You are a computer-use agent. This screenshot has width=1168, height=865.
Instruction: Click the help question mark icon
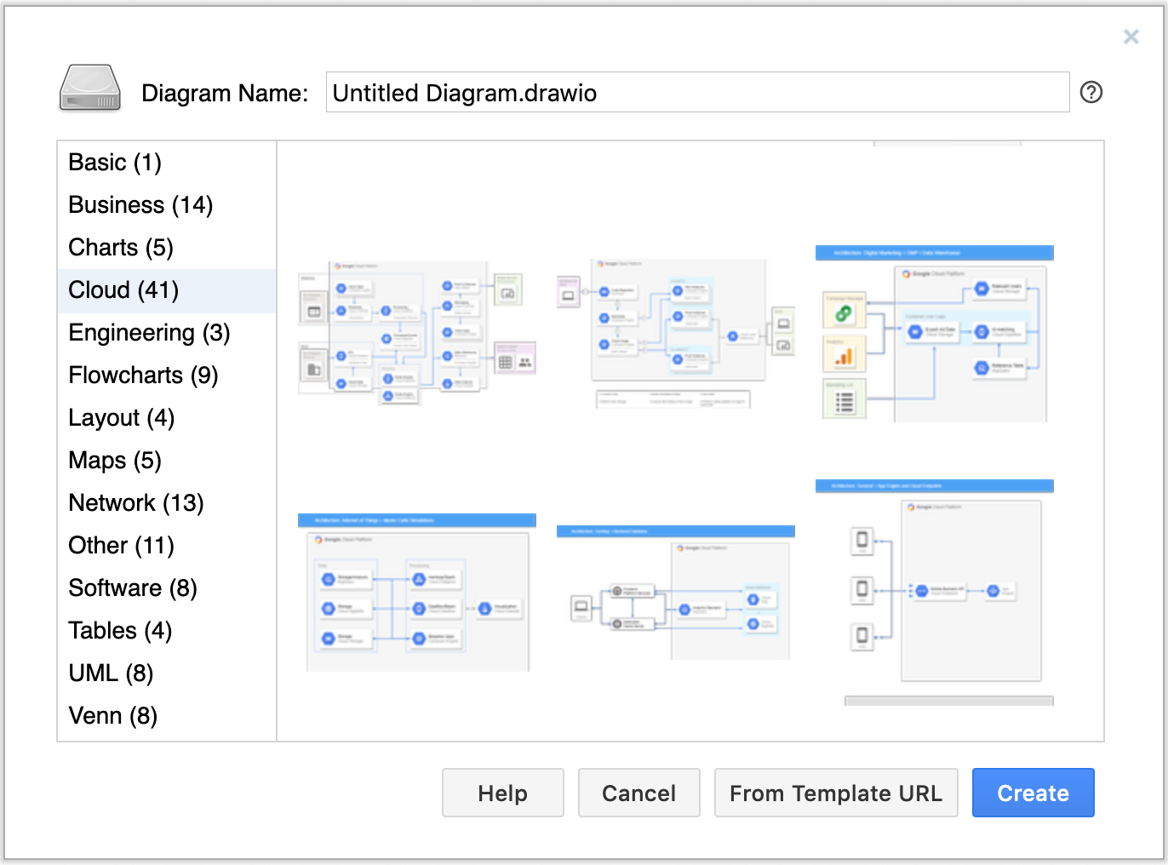point(1091,92)
